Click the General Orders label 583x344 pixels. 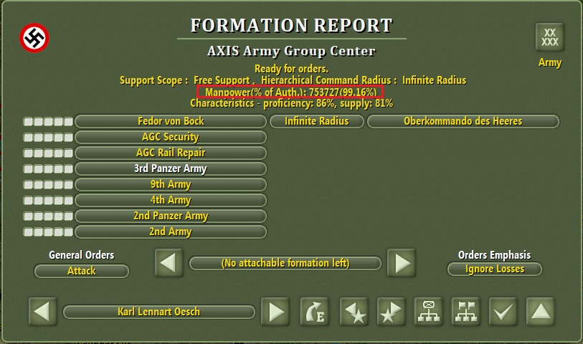(x=82, y=255)
